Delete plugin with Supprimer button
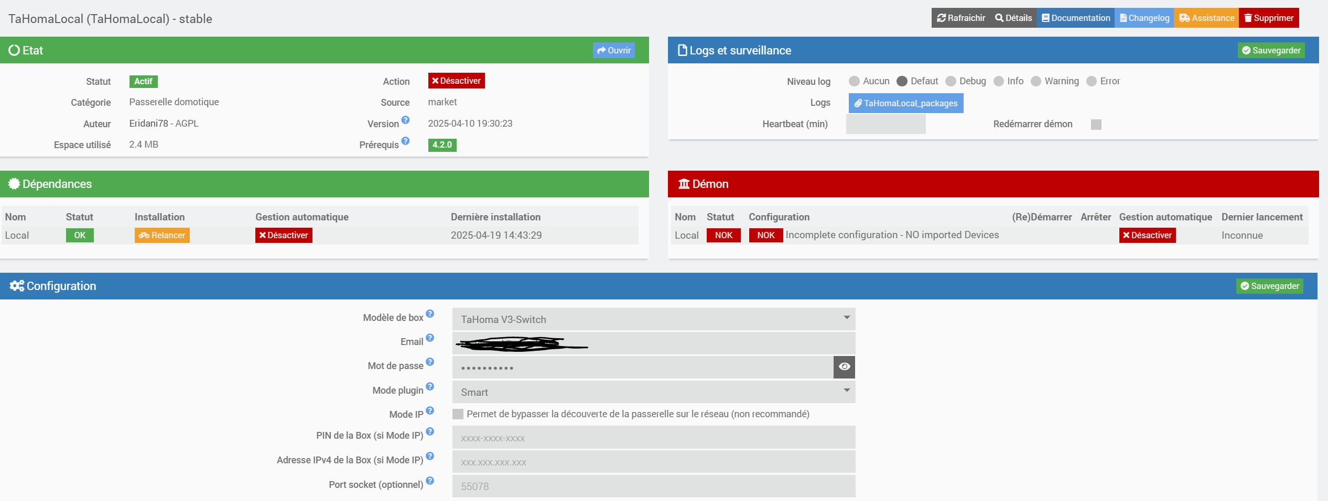Viewport: 1328px width, 501px height. coord(1269,18)
